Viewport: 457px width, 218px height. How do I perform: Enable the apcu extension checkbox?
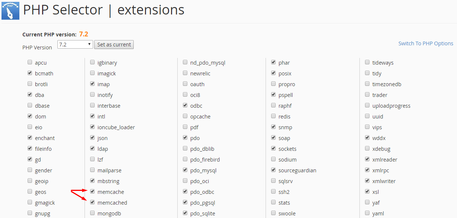point(30,62)
